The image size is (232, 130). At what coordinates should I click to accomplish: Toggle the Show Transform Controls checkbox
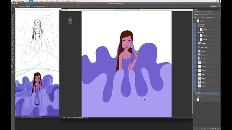(33, 6)
